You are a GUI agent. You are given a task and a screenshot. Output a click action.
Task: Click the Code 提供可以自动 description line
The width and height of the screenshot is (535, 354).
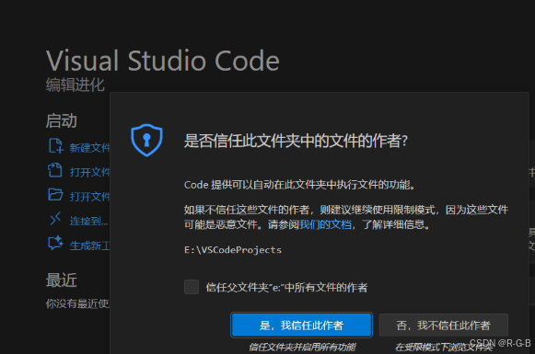tap(299, 185)
